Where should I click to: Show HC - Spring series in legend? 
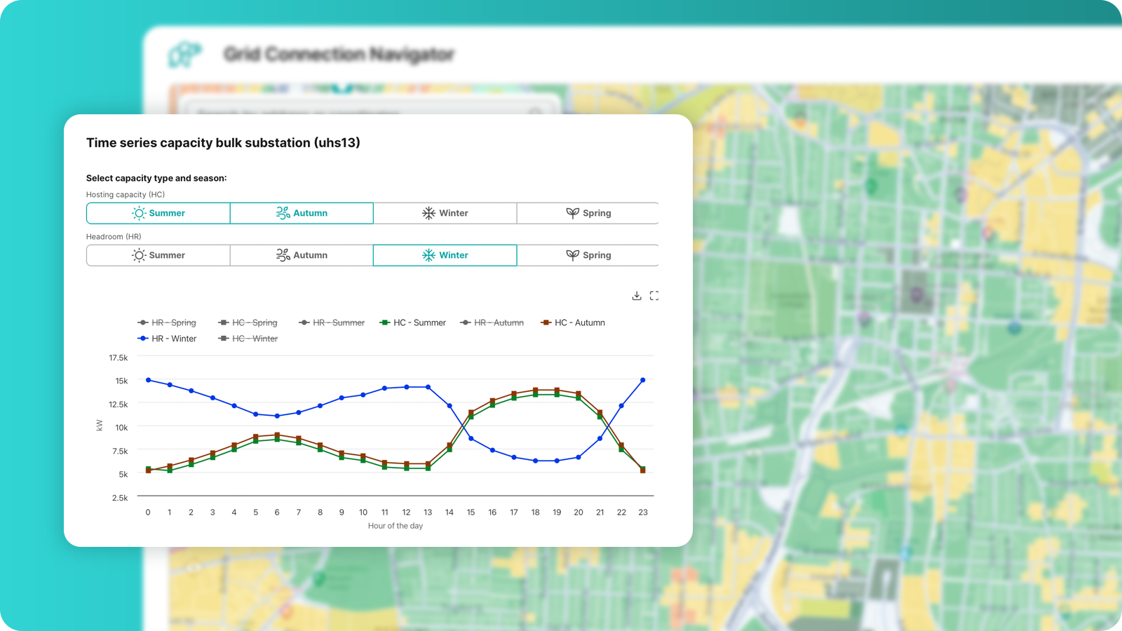tap(248, 323)
